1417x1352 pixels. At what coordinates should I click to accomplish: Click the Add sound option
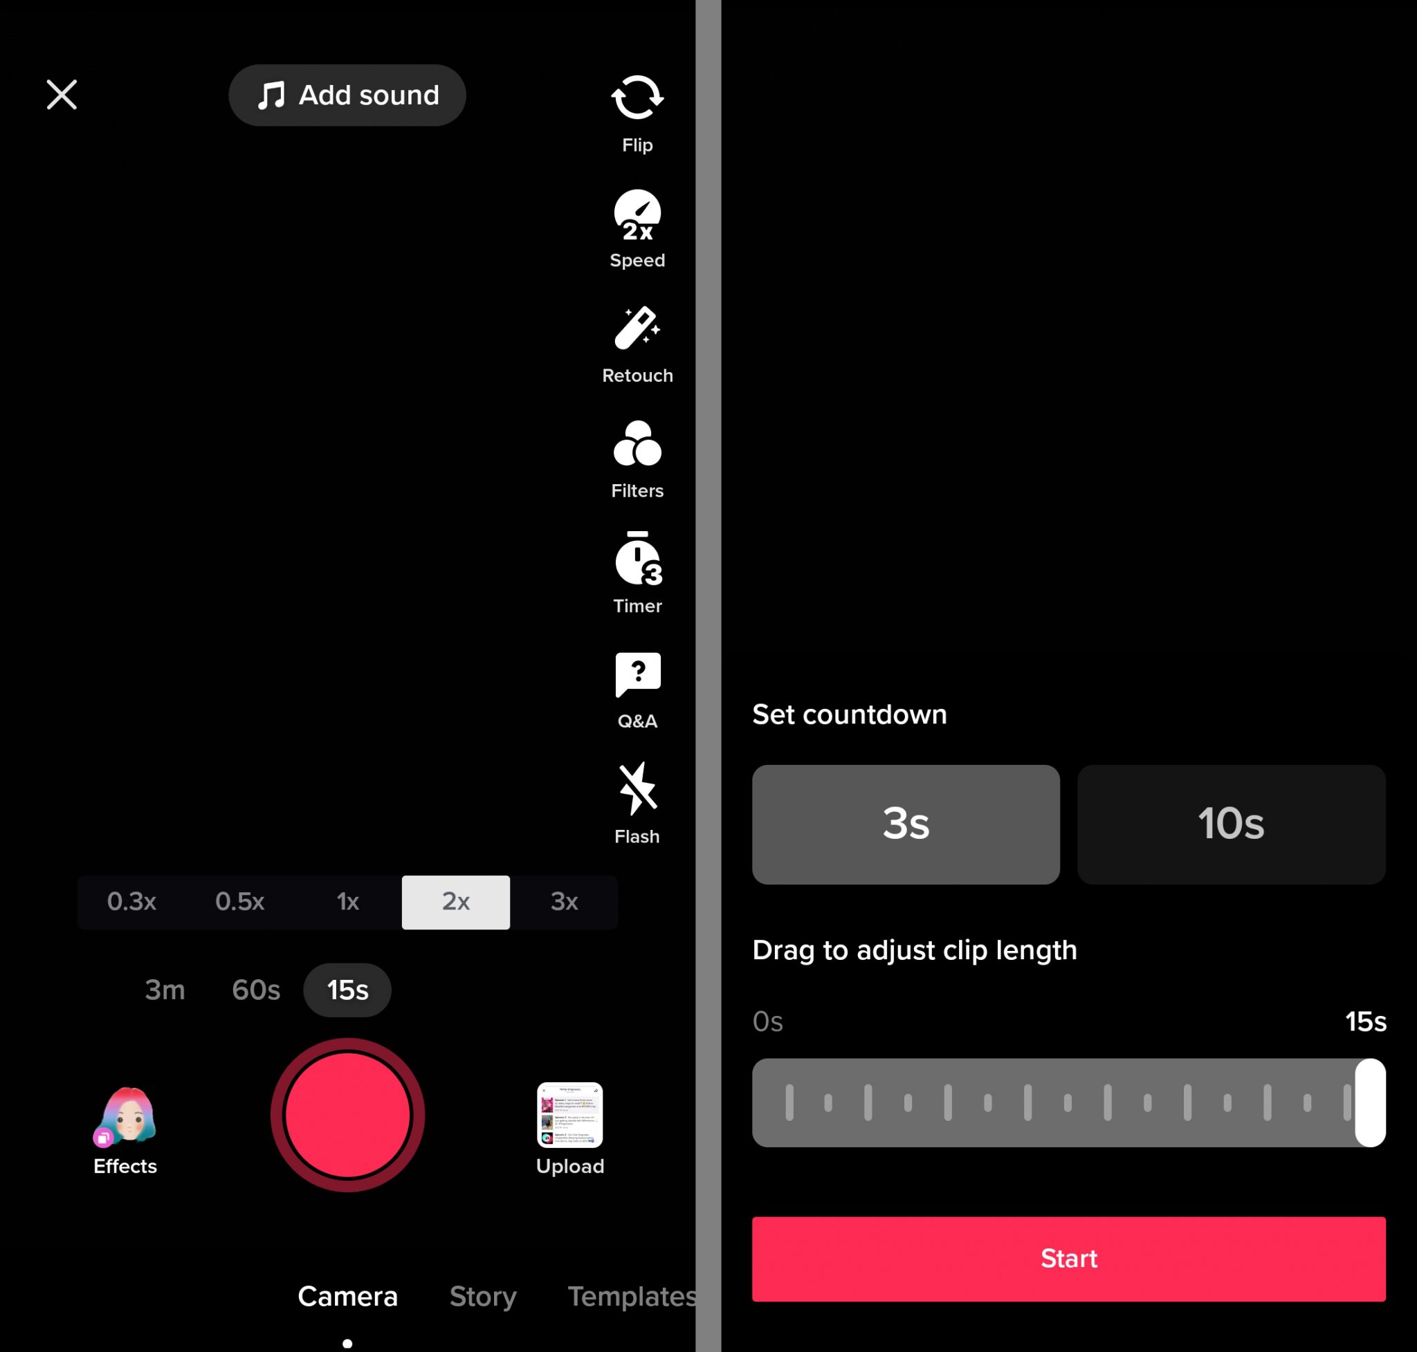[x=348, y=95]
